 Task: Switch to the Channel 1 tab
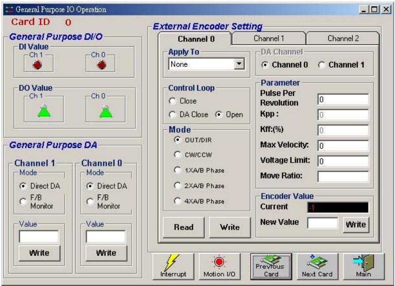pyautogui.click(x=269, y=38)
